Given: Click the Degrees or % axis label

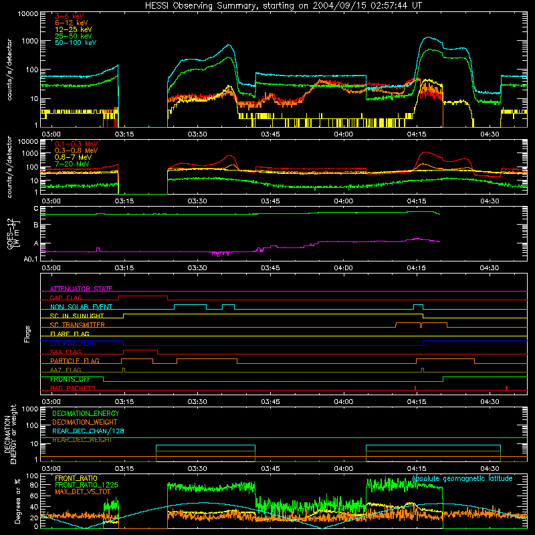Looking at the screenshot, I should 17,501.
